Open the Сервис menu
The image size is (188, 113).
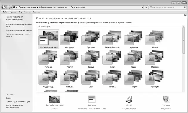[x=27, y=12]
